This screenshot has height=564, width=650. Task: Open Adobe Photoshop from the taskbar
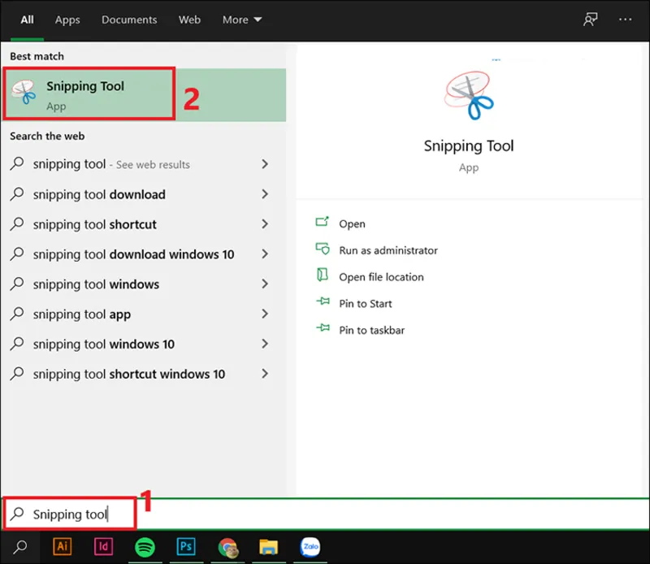pos(186,547)
